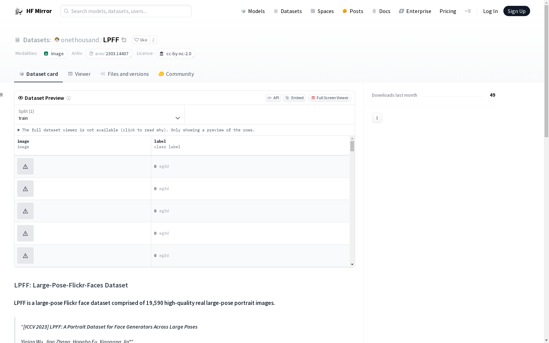549x343 pixels.
Task: Click the page scrollbar down arrow
Action: point(546,340)
